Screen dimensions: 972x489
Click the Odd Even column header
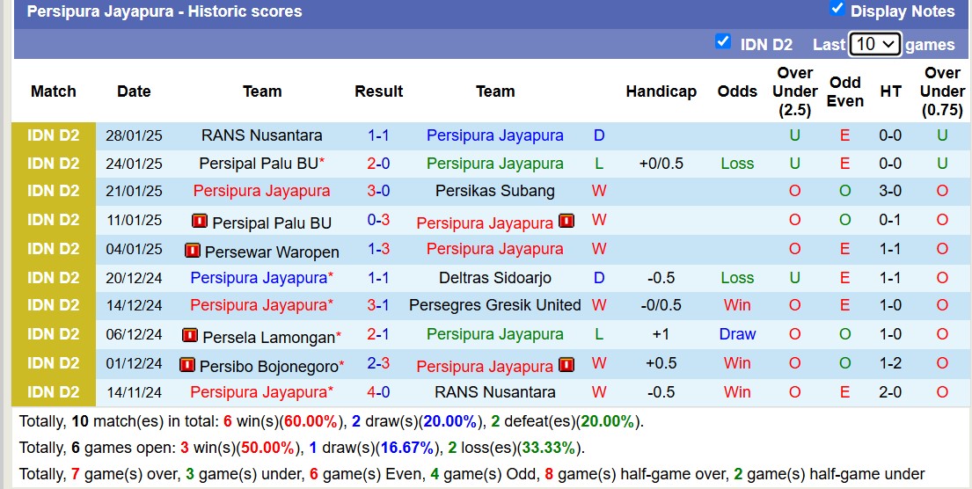tap(845, 91)
